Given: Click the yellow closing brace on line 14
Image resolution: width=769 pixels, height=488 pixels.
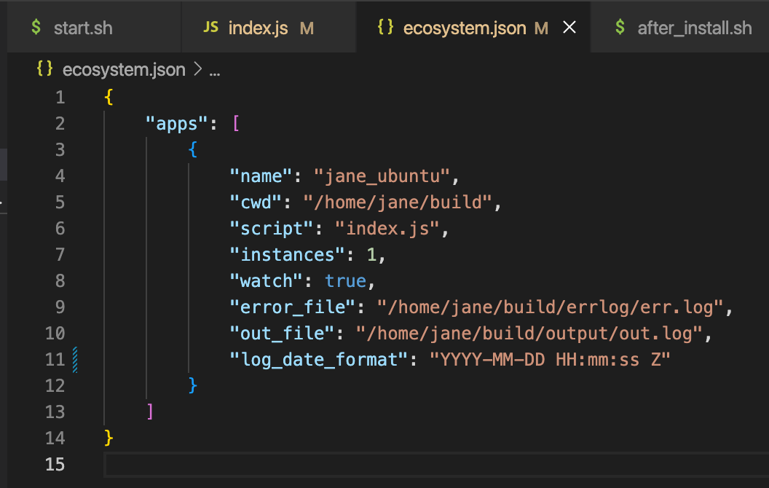Looking at the screenshot, I should tap(109, 438).
